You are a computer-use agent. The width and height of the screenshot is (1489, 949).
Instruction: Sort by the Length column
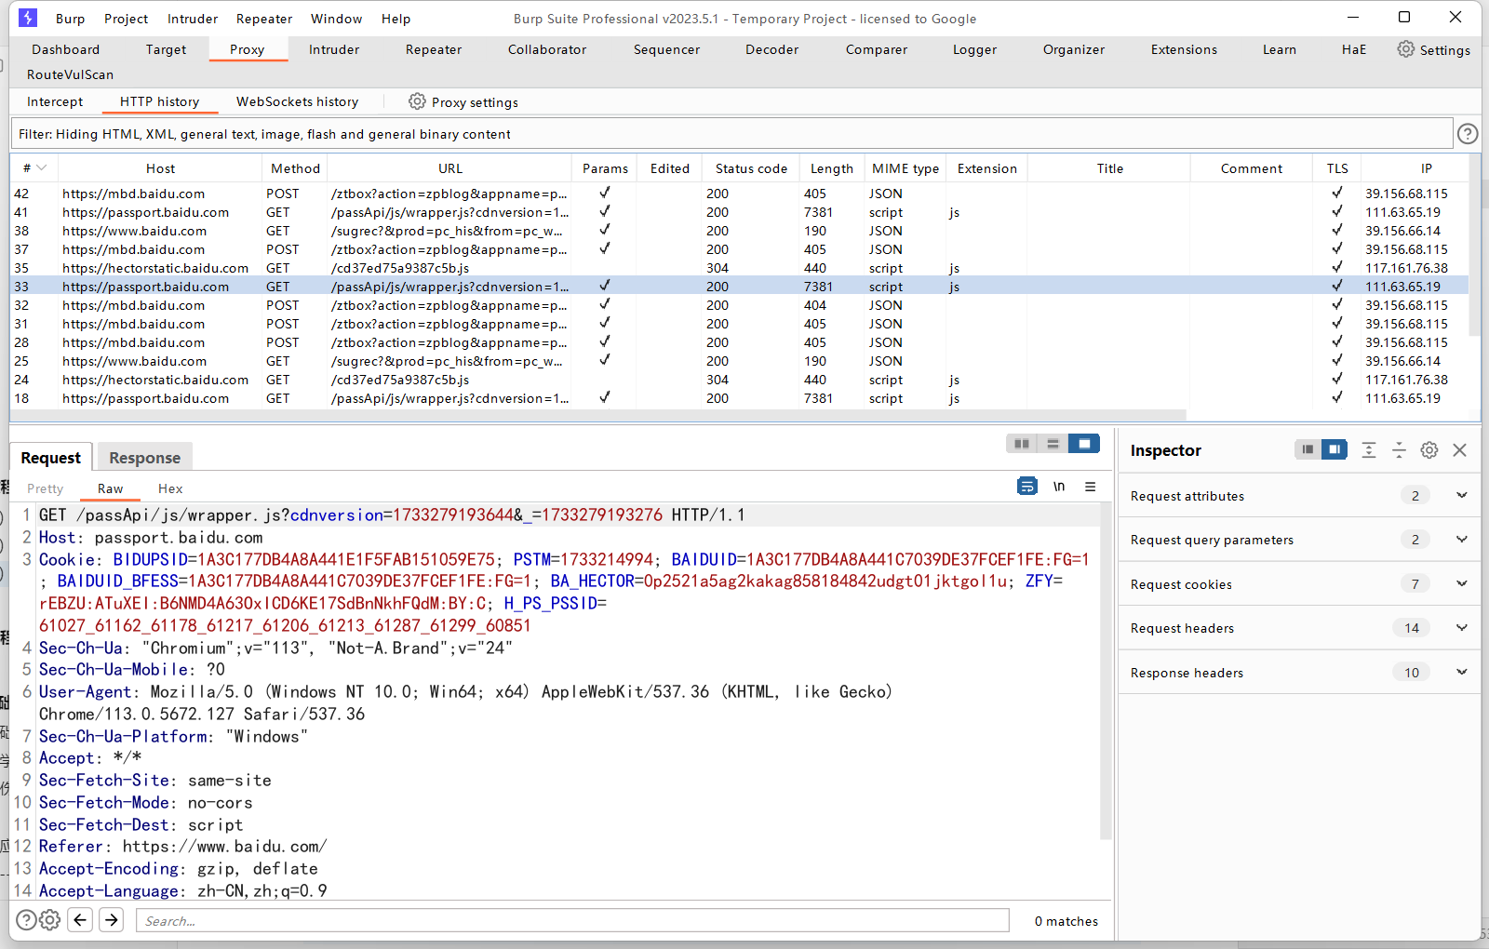point(831,168)
